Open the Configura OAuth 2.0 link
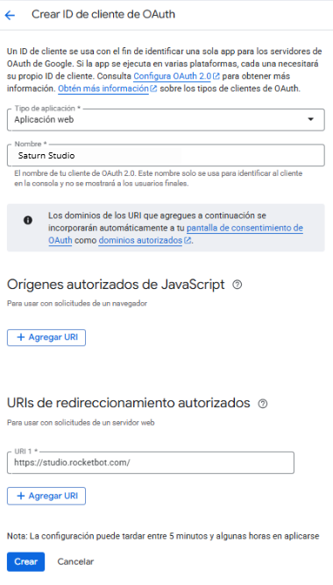The width and height of the screenshot is (333, 585). (x=172, y=76)
